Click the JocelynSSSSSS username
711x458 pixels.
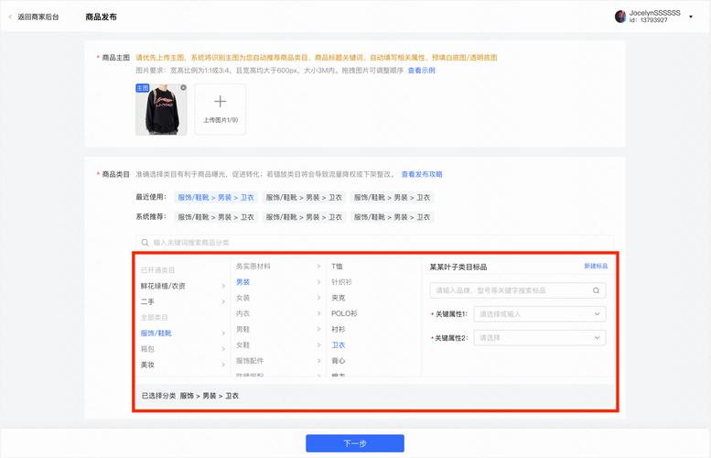tap(654, 13)
